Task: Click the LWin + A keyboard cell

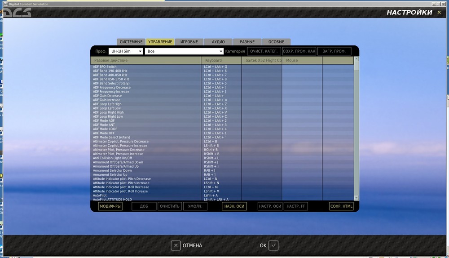Action: 221,196
